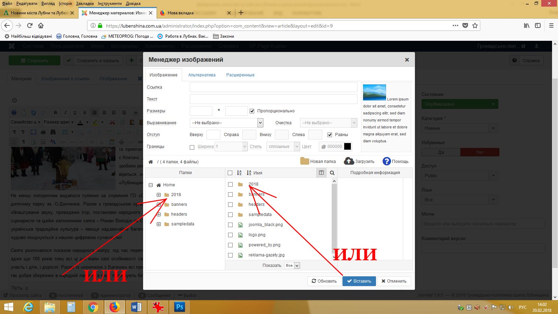Image resolution: width=558 pixels, height=314 pixels.
Task: Open the sampledata folder in file list
Action: [x=260, y=215]
